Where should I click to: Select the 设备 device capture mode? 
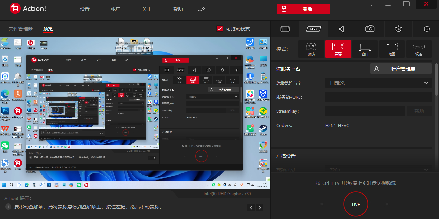point(419,49)
